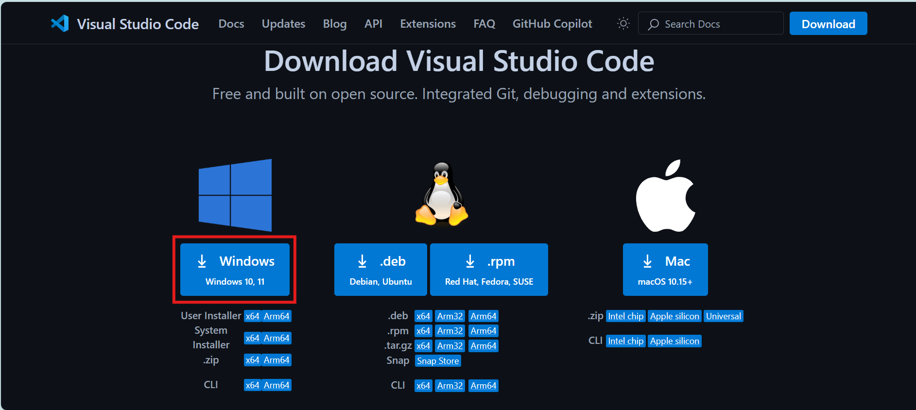Download the .rpm package for Red Hat

coord(489,270)
